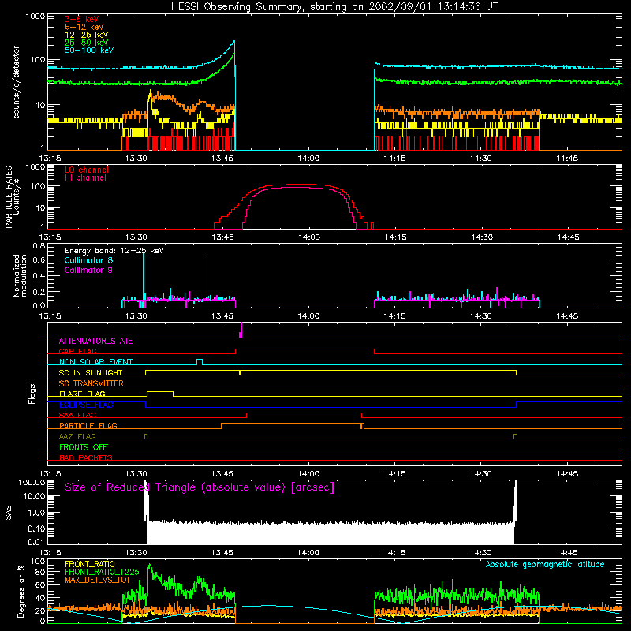Click the 'Energy band: 12-25 keV' label
The height and width of the screenshot is (631, 631).
point(114,251)
